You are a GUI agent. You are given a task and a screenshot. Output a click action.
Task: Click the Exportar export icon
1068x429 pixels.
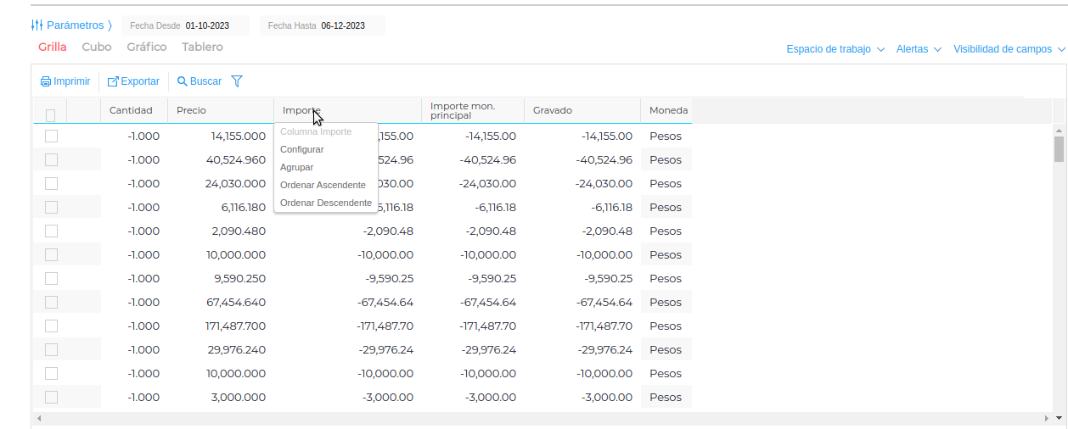pyautogui.click(x=113, y=82)
